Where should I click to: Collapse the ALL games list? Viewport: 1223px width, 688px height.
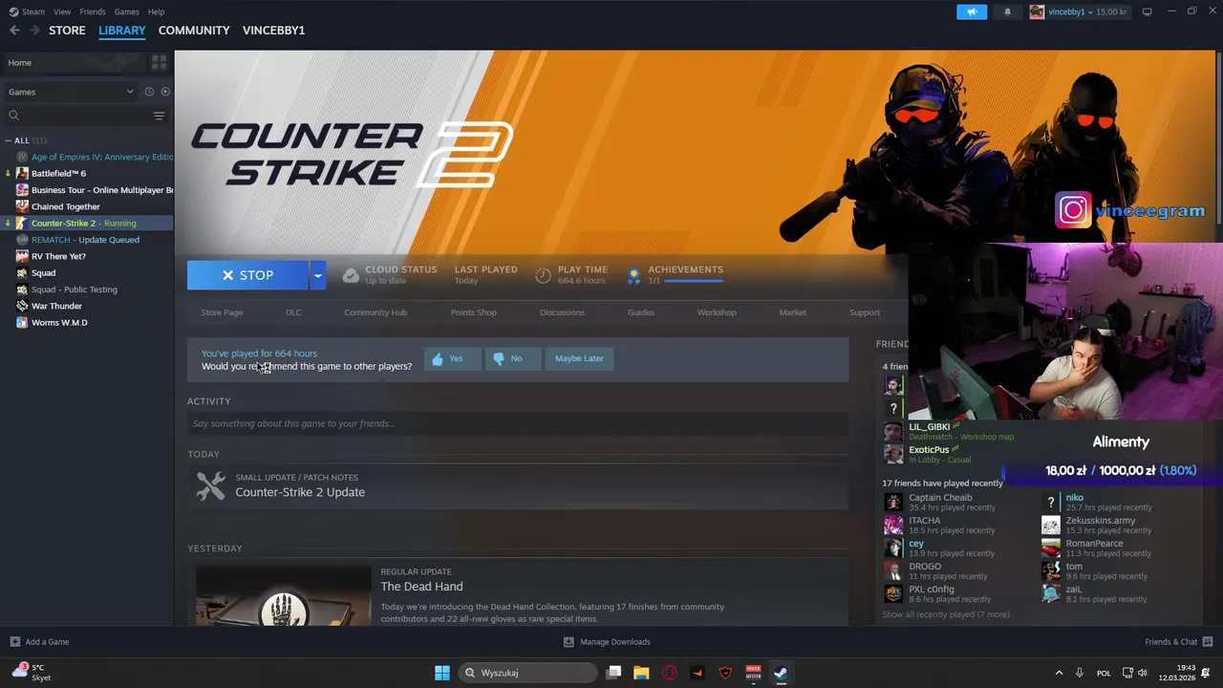pyautogui.click(x=9, y=140)
